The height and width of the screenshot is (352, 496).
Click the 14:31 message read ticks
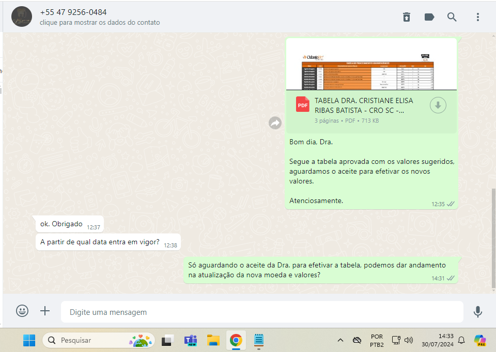click(x=451, y=278)
